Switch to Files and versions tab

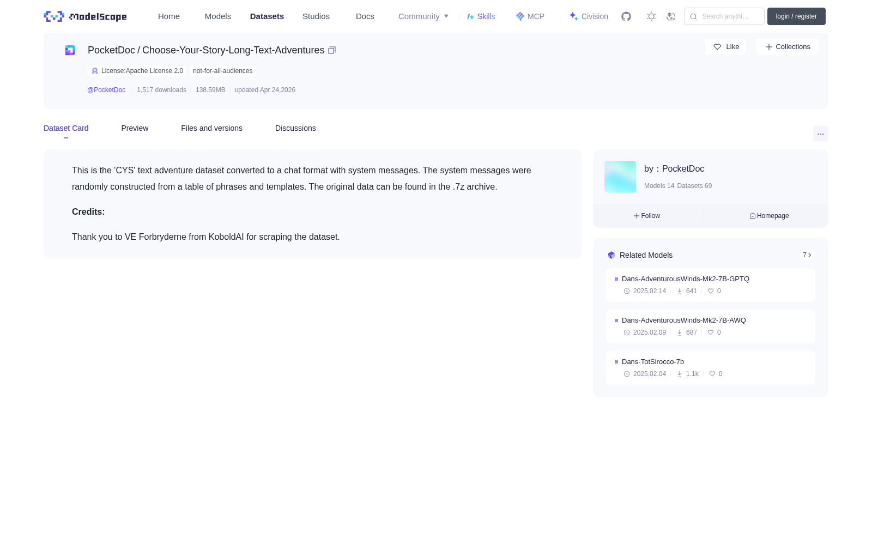211,128
